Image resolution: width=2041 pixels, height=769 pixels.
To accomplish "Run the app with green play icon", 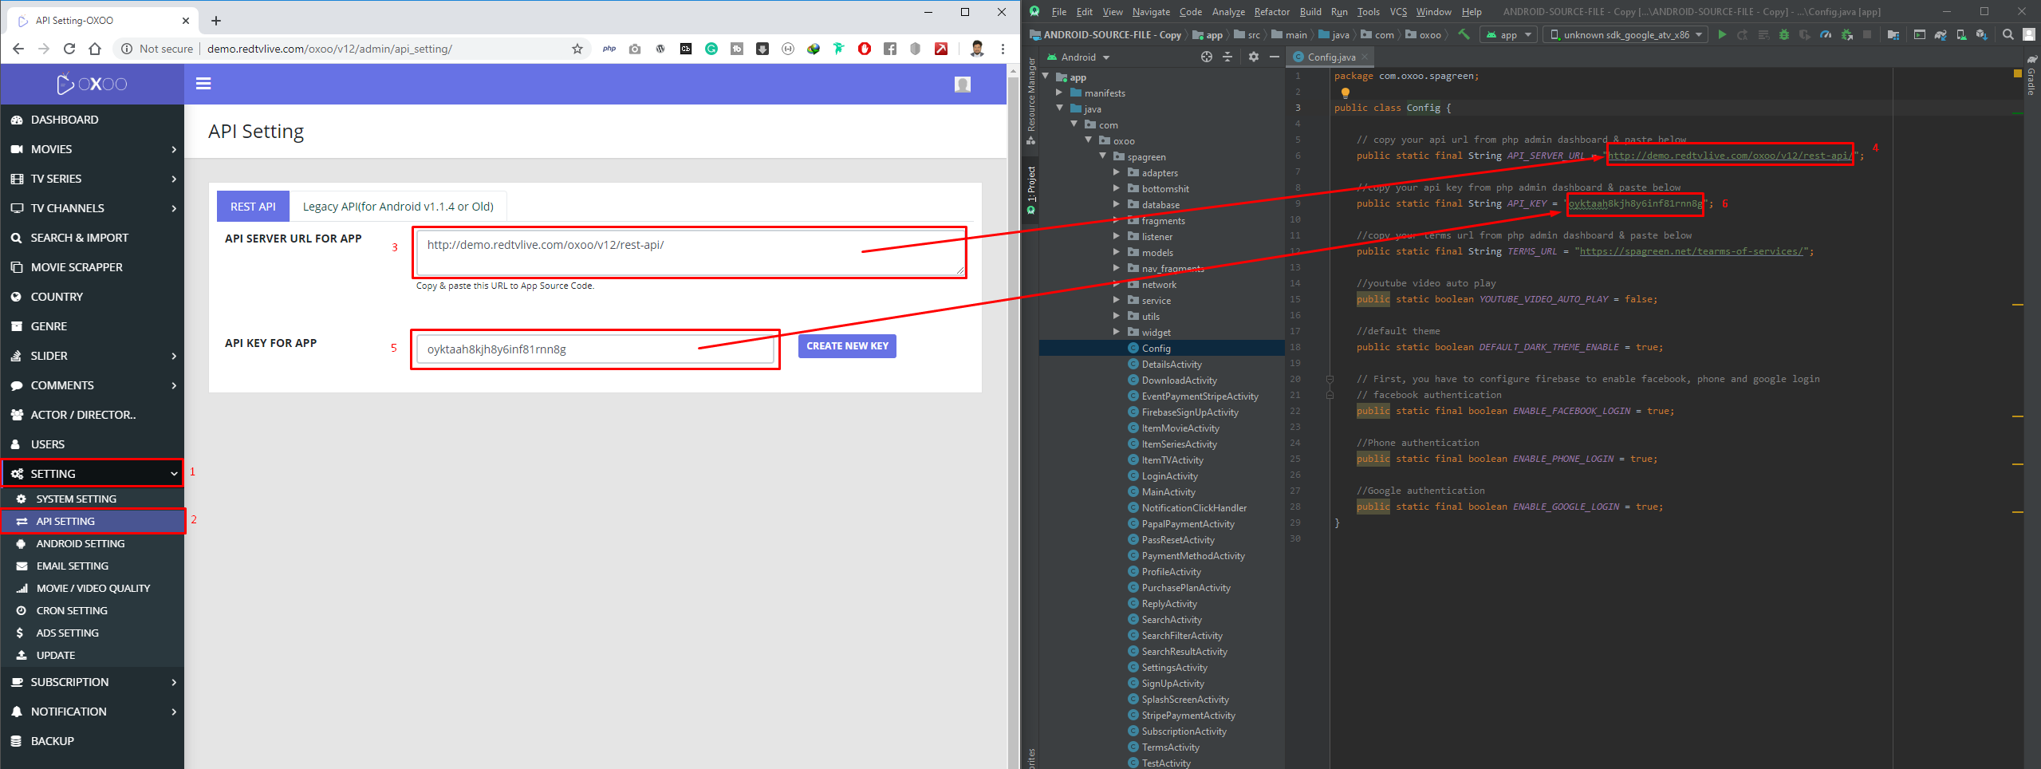I will tap(1722, 34).
